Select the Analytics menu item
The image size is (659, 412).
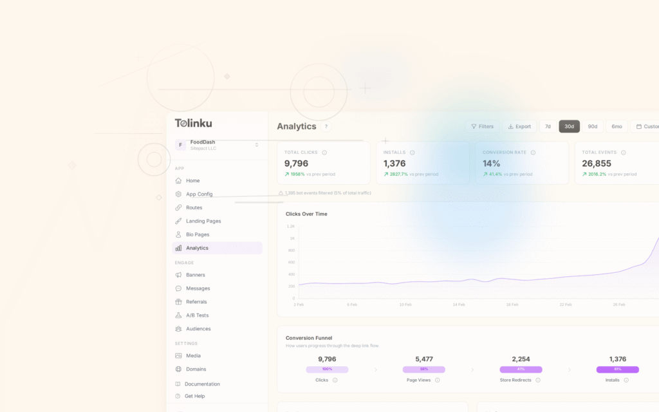tap(218, 248)
